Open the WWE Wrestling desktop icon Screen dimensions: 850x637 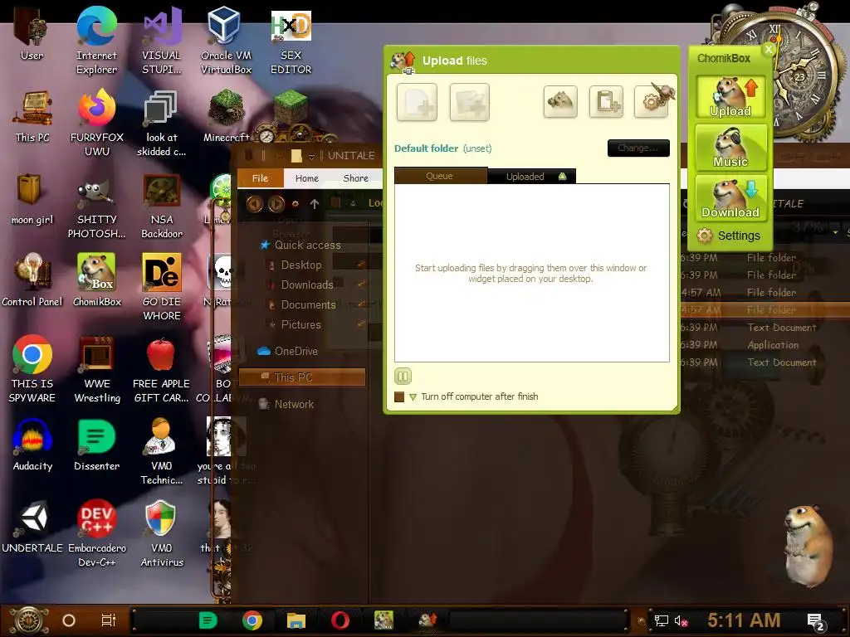[96, 369]
